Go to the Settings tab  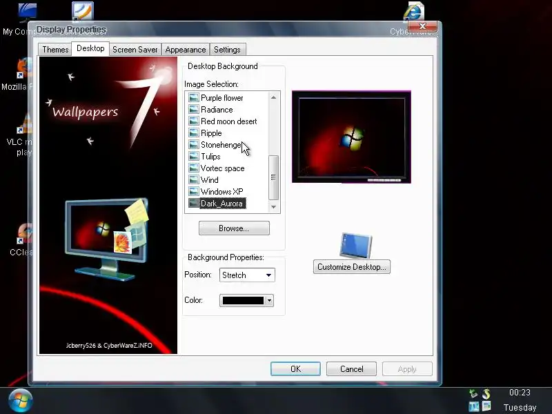[227, 50]
